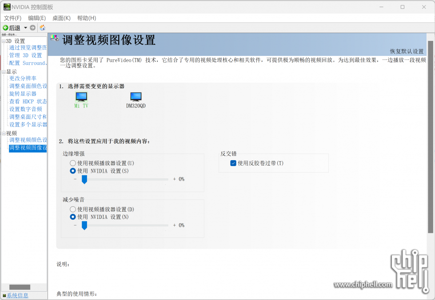Select edge enhancement 使用 NVIDIA 设置(S) radio
The width and height of the screenshot is (435, 300).
pos(73,171)
